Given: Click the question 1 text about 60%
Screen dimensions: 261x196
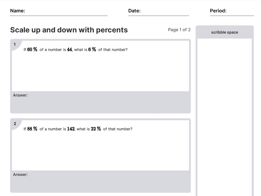Looking at the screenshot, I should (76, 50).
